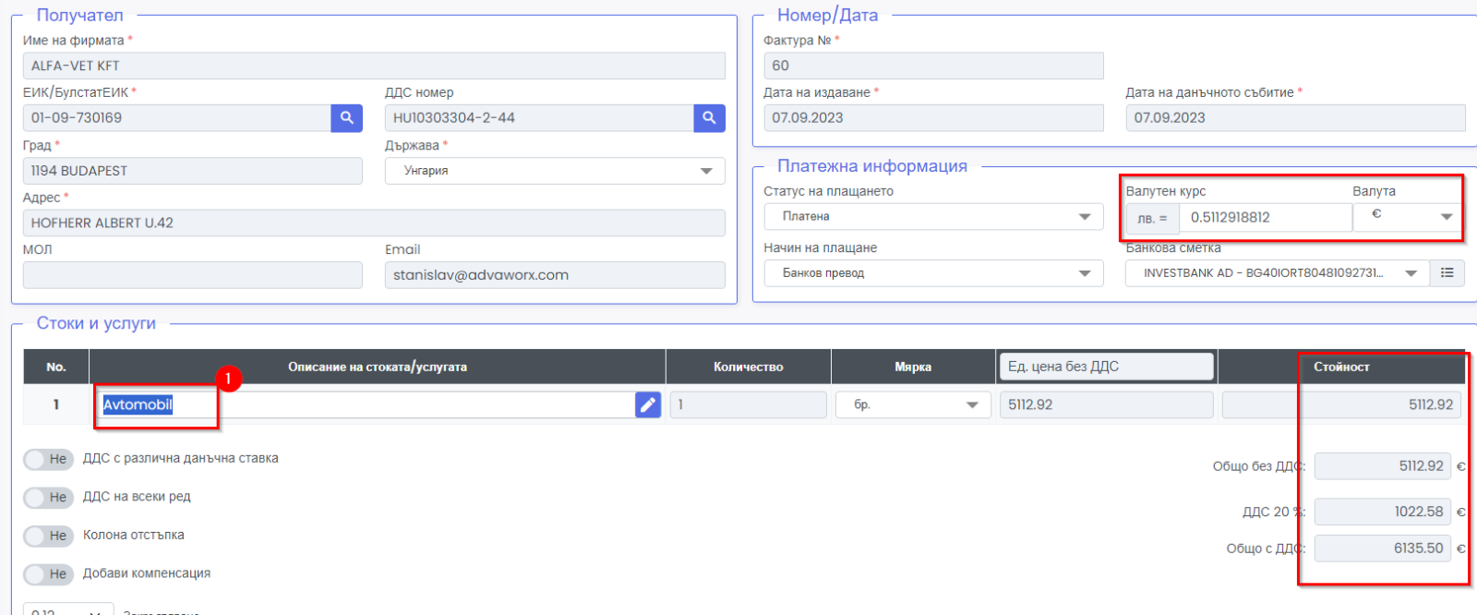Change the Валута currency dropdown
The image size is (1477, 615).
coord(1407,217)
